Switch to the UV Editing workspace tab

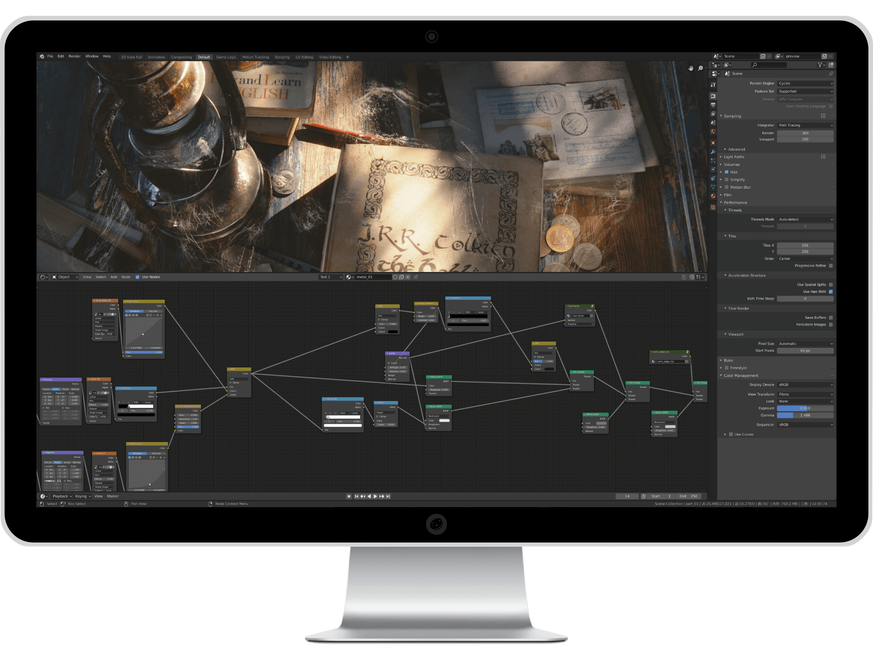[304, 57]
